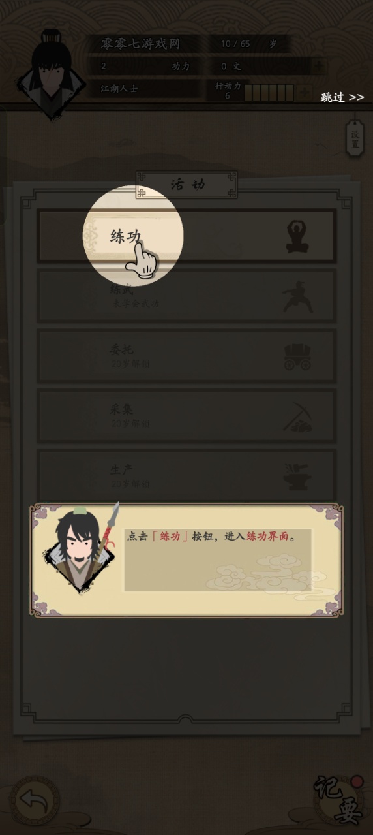373x835 pixels.
Task: Open the 设置 hanging tag
Action: pos(355,138)
